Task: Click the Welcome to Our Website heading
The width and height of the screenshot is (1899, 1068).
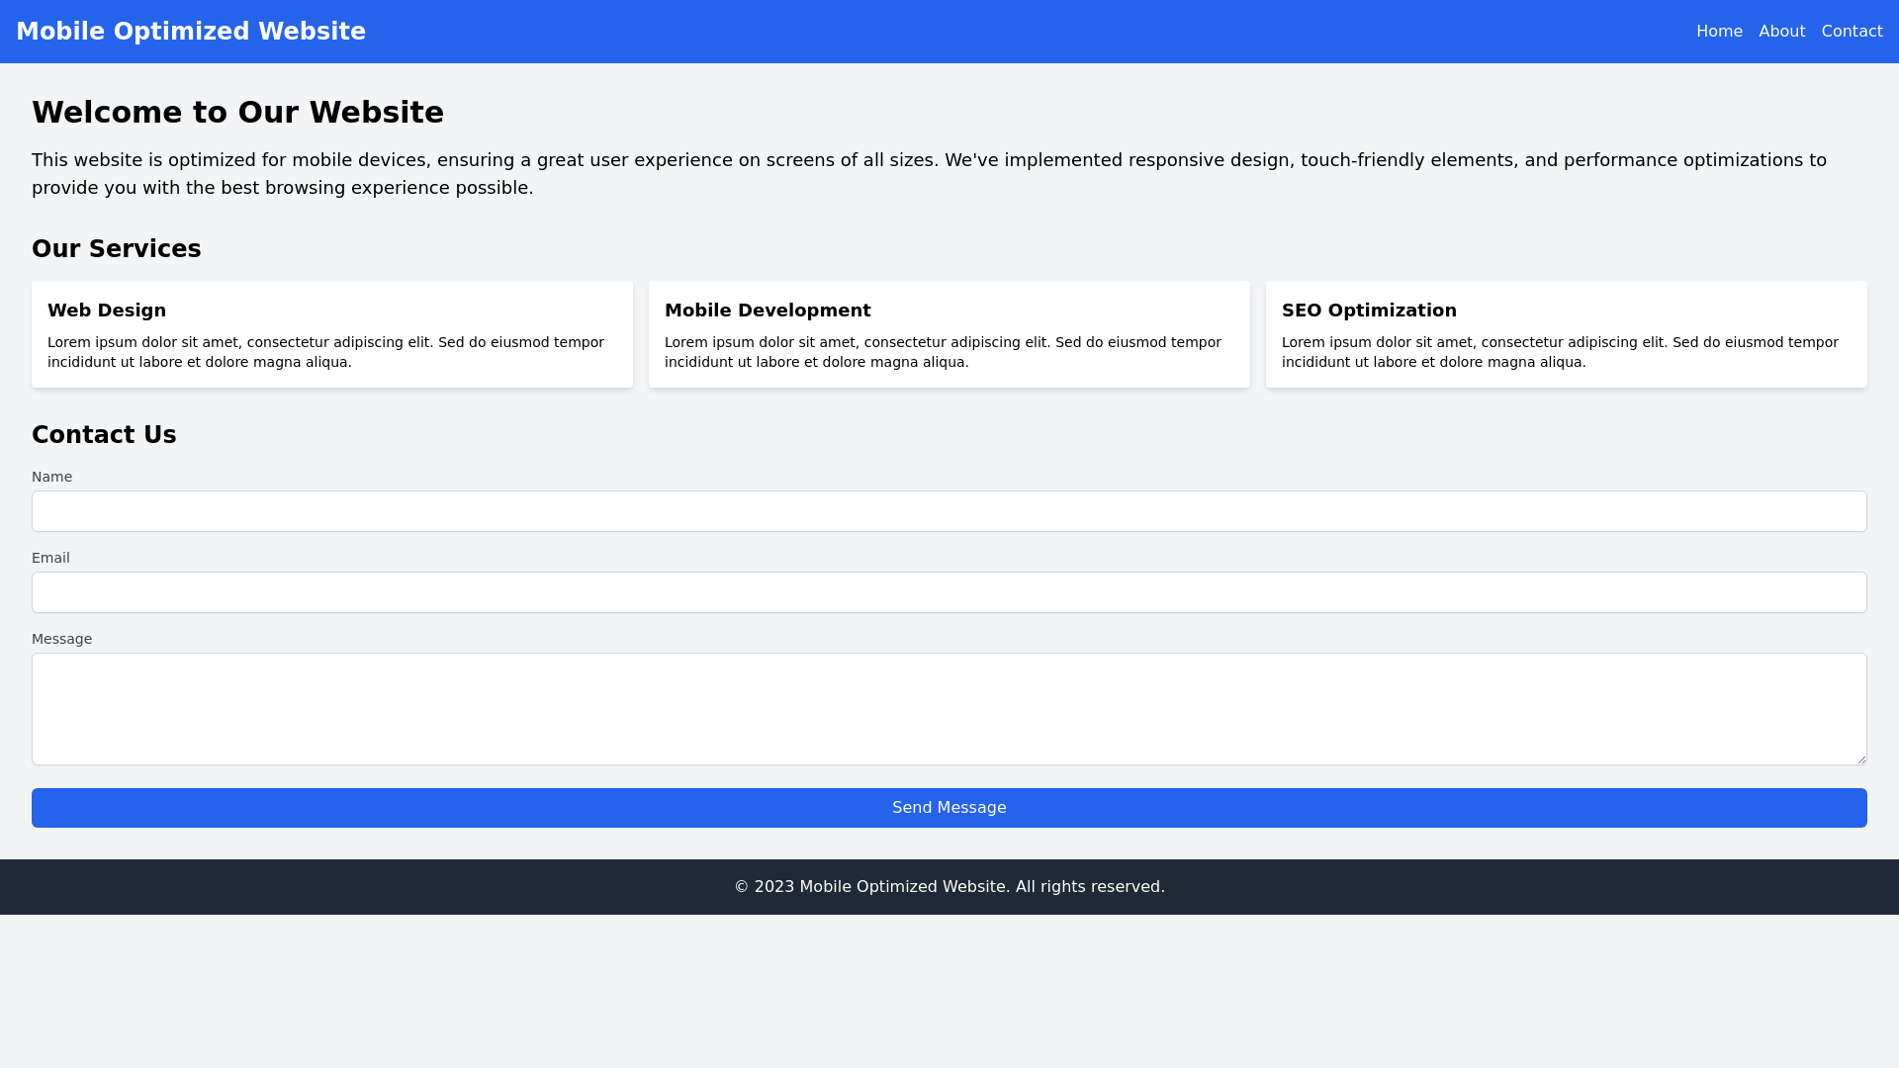Action: (x=237, y=112)
